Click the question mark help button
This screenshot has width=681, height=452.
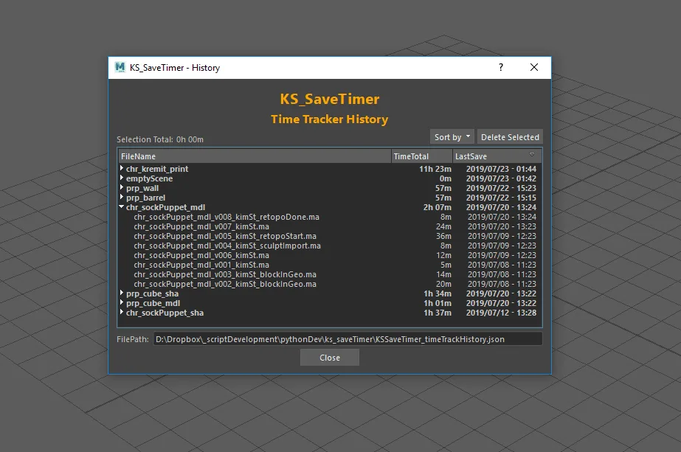pos(501,68)
